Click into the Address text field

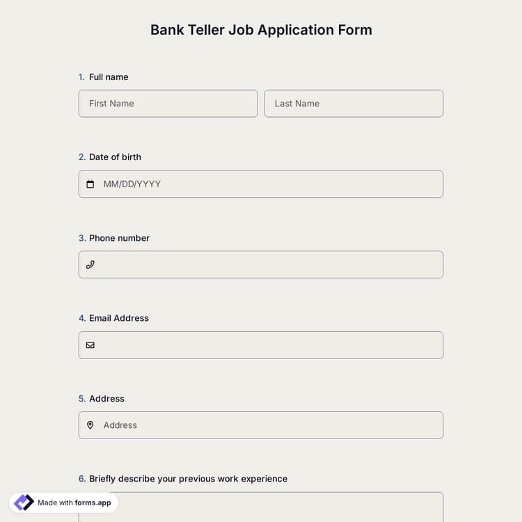pos(271,425)
